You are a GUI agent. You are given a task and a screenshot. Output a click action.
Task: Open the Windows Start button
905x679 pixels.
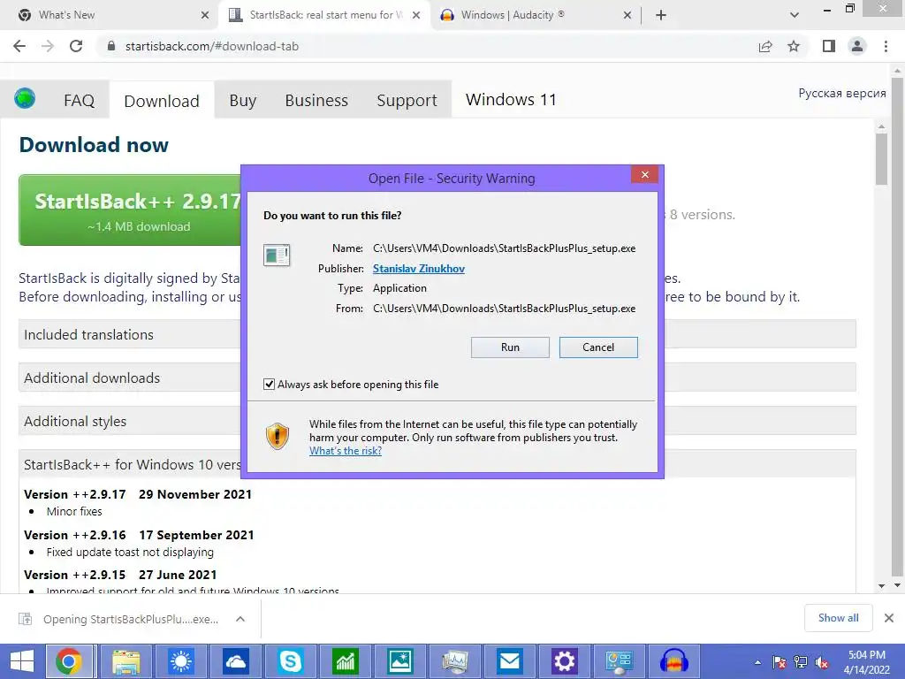click(22, 661)
